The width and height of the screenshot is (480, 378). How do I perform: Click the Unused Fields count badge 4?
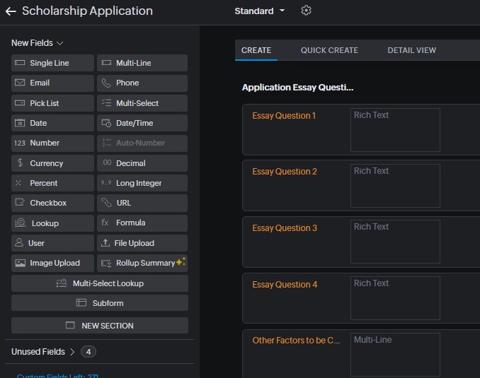click(88, 352)
